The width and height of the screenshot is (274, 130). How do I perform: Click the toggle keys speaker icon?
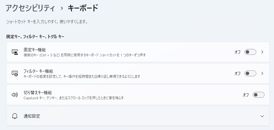[x=15, y=95]
